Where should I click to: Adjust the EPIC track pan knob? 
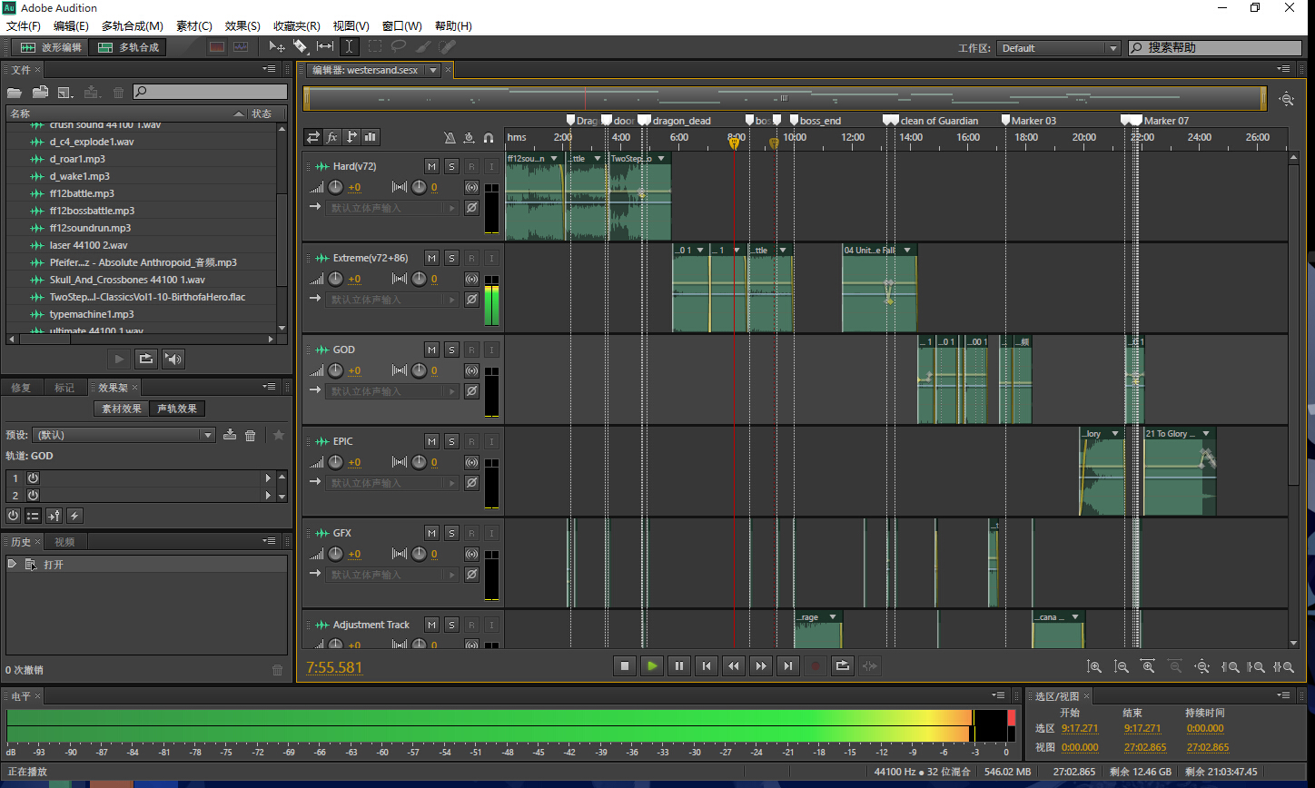(419, 462)
